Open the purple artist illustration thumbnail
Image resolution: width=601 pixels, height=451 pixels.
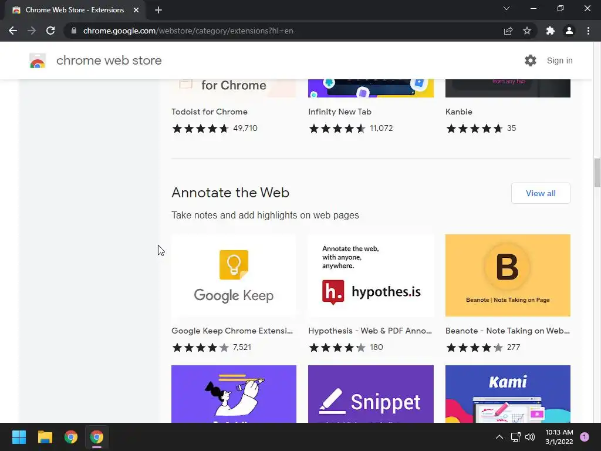pos(234,394)
